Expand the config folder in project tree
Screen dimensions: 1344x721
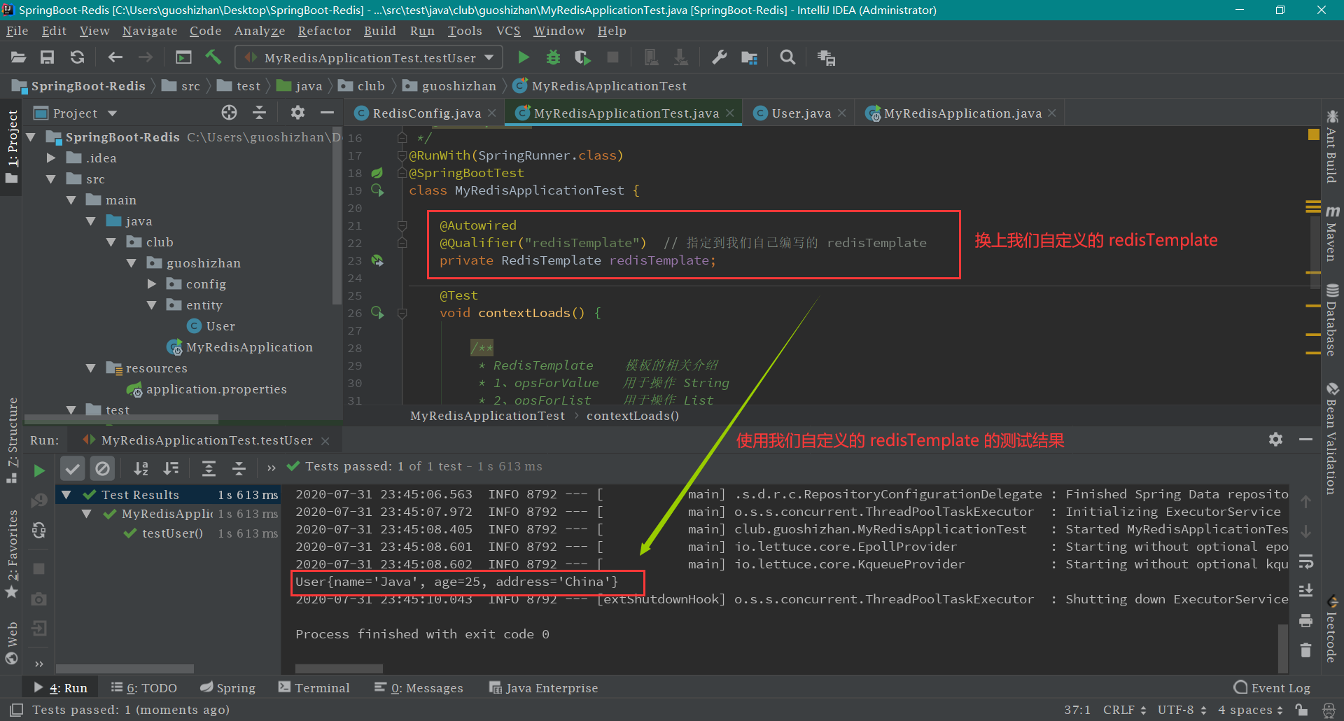(152, 284)
